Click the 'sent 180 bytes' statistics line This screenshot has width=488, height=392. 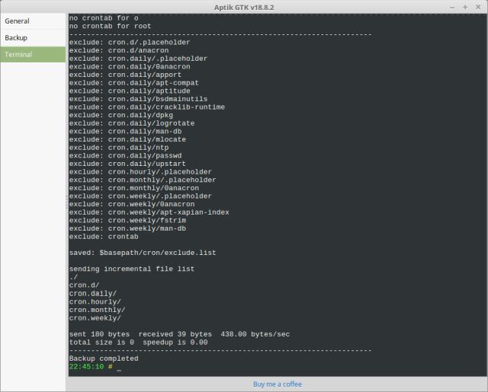(179, 334)
